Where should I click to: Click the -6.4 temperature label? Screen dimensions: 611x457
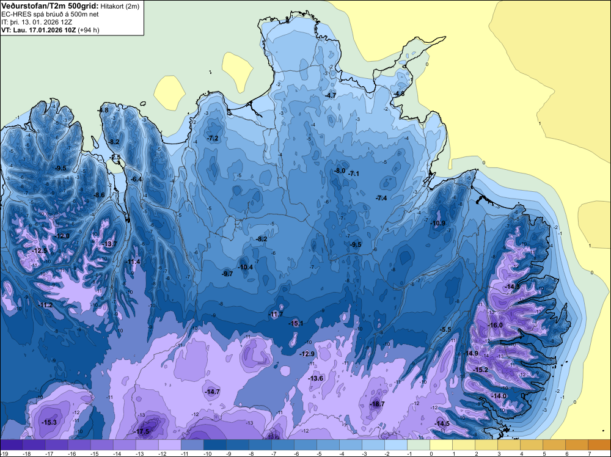click(x=136, y=179)
